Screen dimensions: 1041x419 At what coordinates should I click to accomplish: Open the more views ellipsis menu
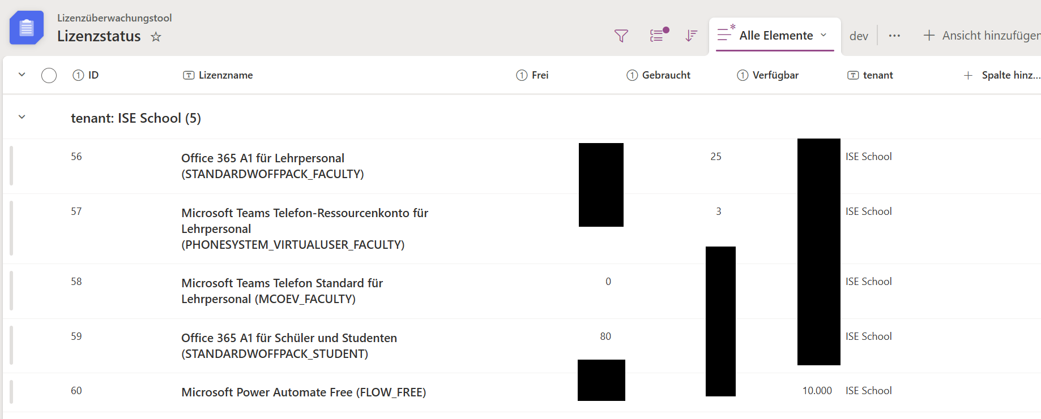(x=894, y=36)
